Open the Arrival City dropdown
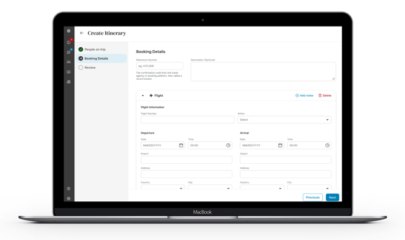 [x=309, y=187]
